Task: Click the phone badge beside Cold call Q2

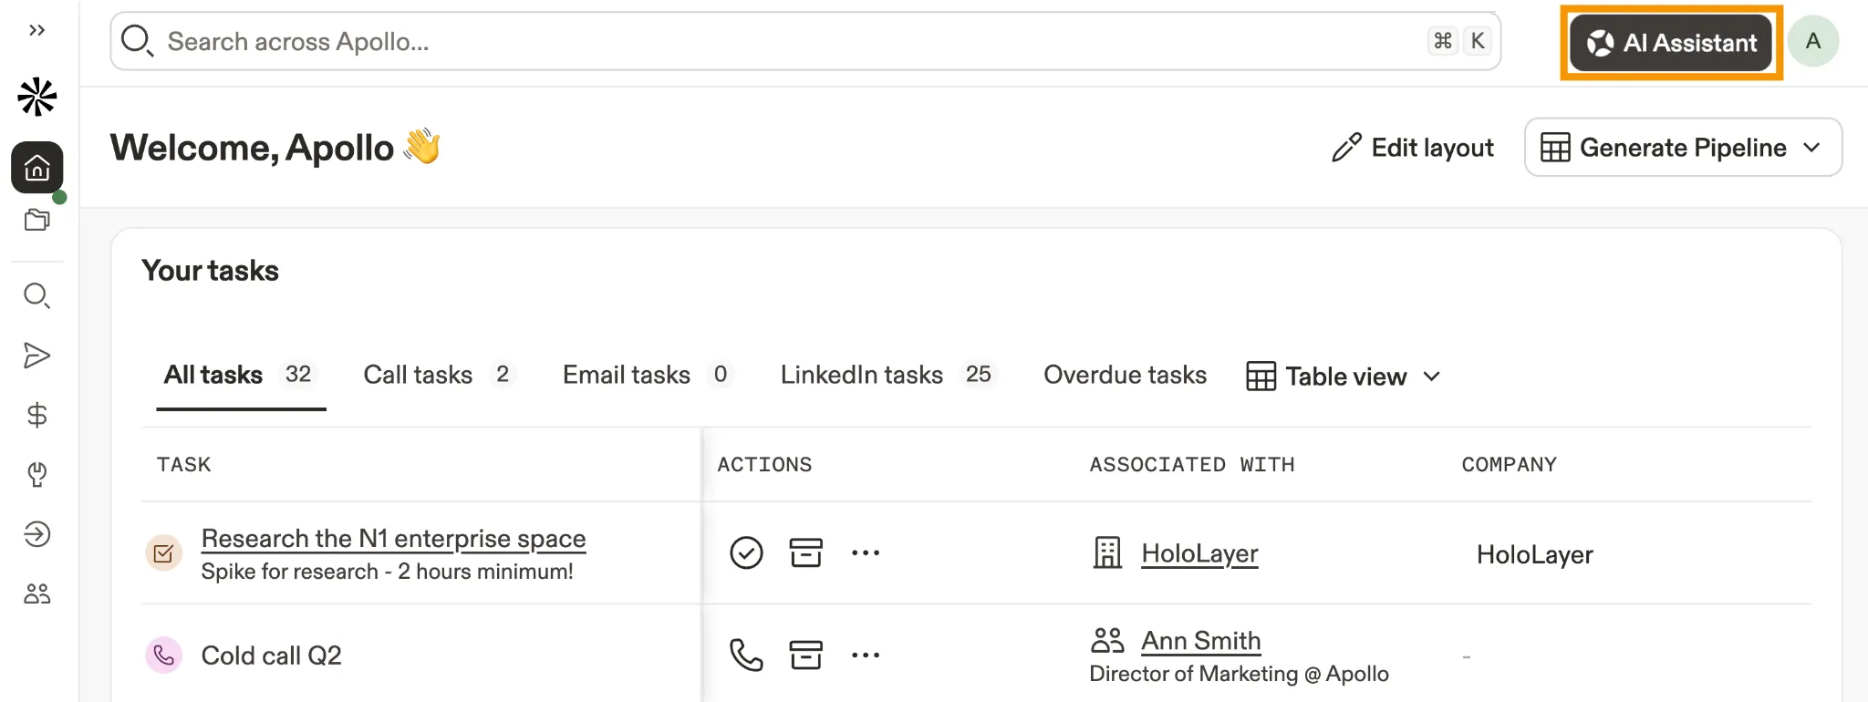Action: 164,655
